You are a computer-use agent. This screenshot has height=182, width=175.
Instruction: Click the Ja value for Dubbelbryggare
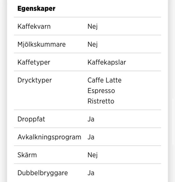91,173
